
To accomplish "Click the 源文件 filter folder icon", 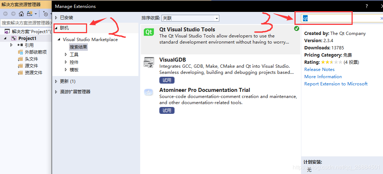I will pyautogui.click(x=21, y=66).
